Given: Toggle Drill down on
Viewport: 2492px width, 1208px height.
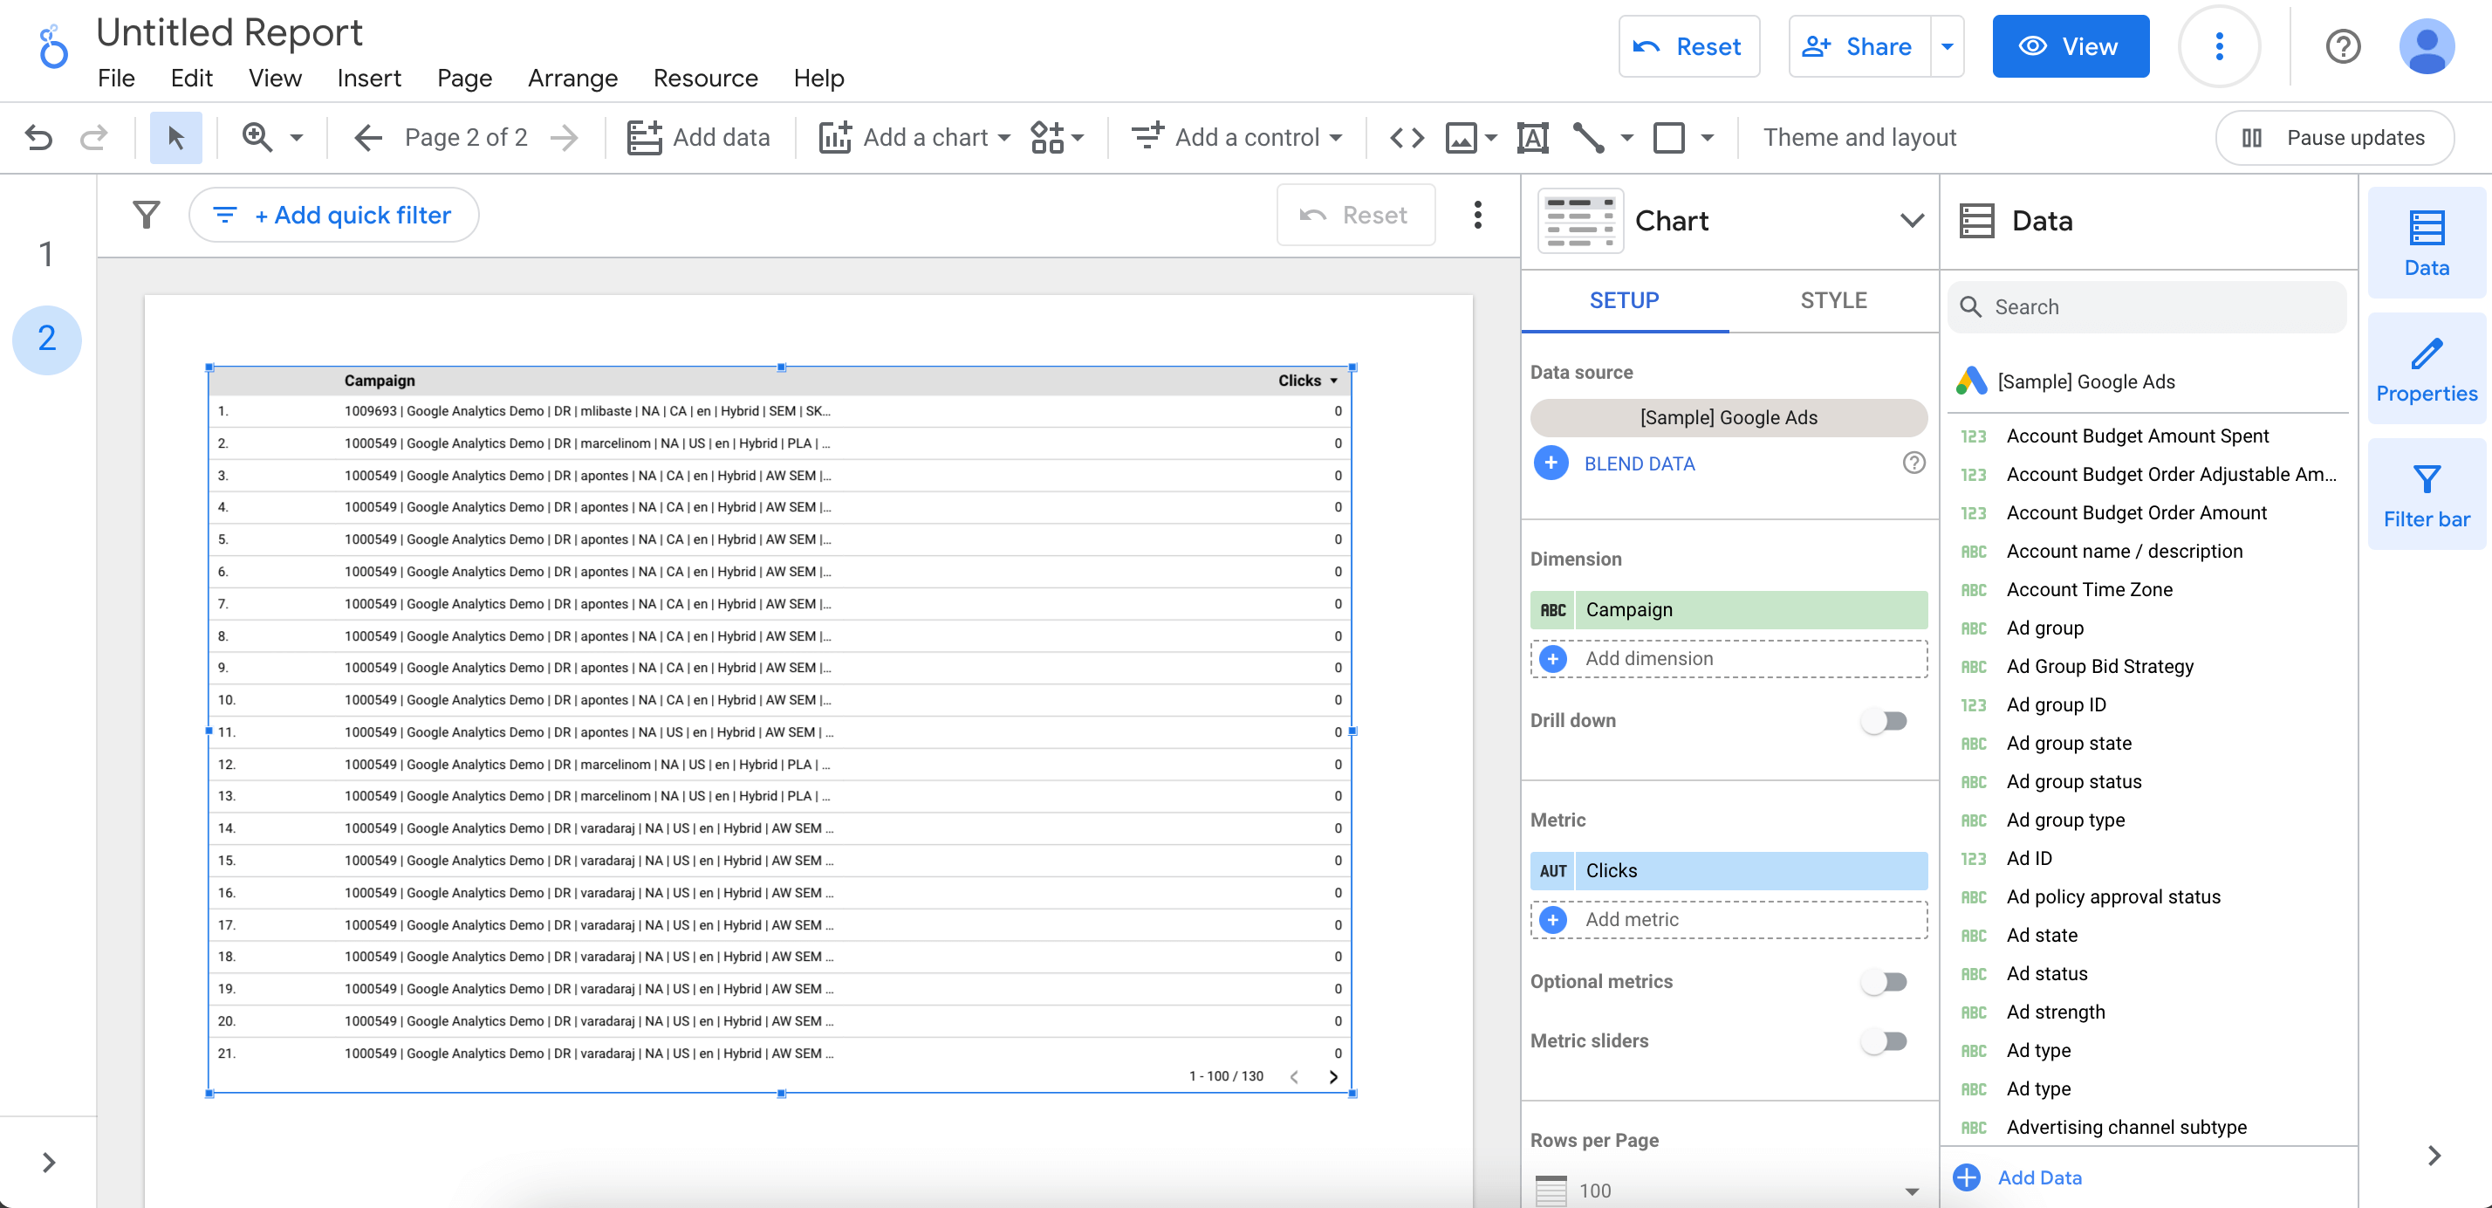Looking at the screenshot, I should (1885, 720).
